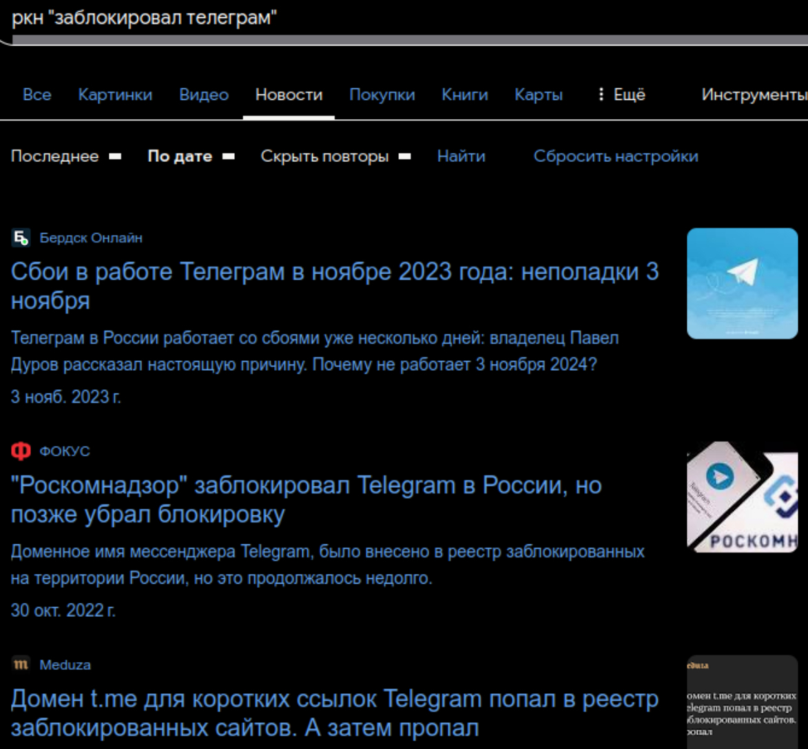Open the Картинки search tab
808x749 pixels.
coord(115,95)
